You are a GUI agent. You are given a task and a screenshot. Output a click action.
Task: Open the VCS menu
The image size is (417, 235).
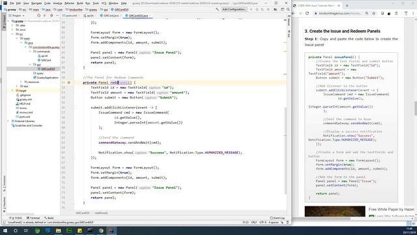point(104,3)
